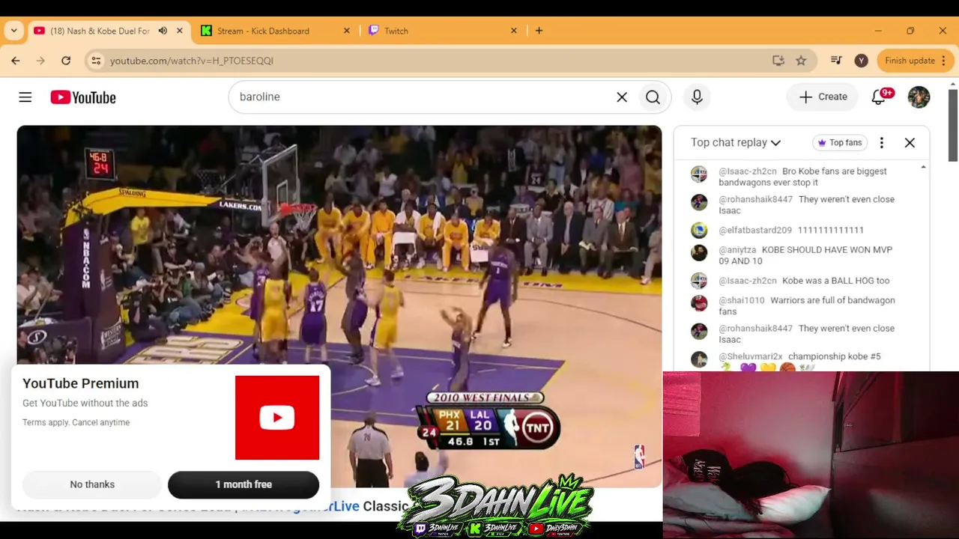Screen dimensions: 959x539
Task: Click the avatar next to @shai1010
Action: 699,303
